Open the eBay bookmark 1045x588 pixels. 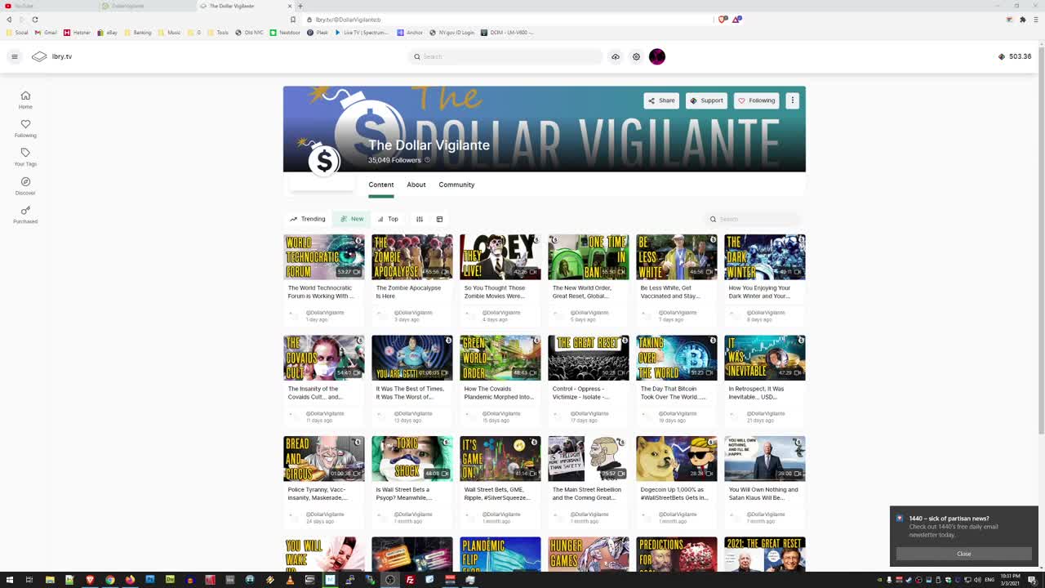[x=107, y=33]
